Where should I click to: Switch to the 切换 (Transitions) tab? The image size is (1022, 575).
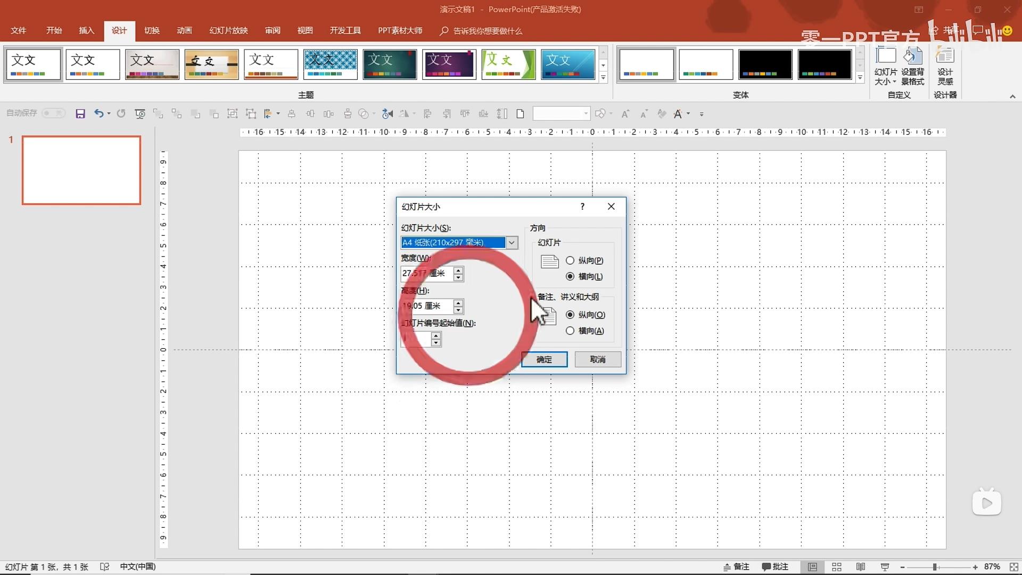152,30
